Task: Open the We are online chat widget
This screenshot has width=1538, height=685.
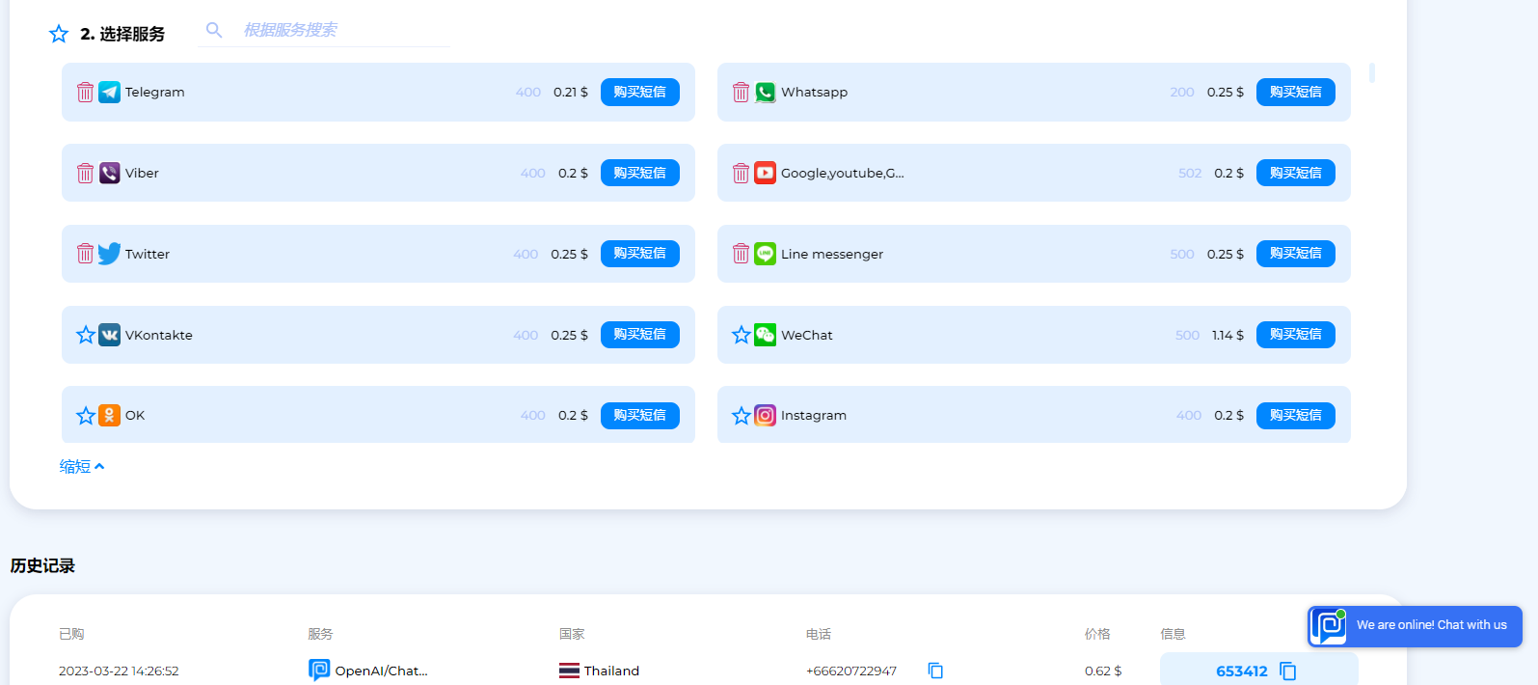Action: click(1415, 626)
